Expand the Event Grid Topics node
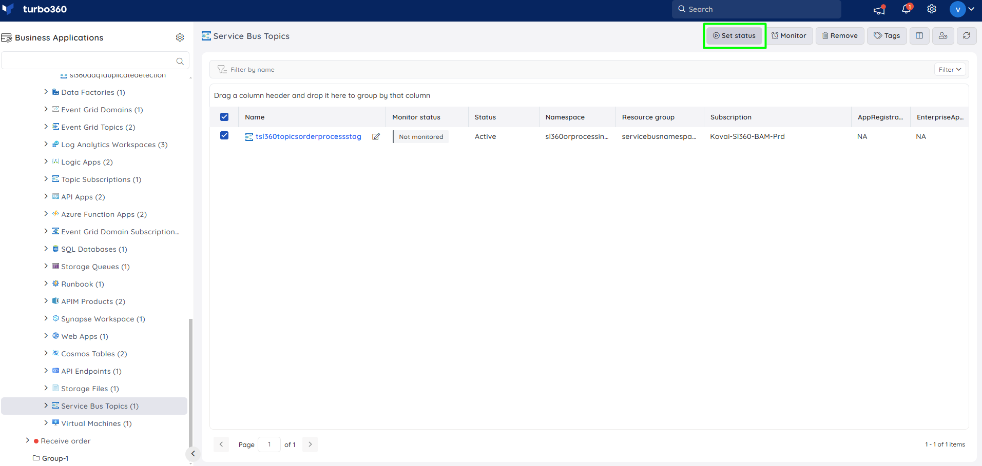The width and height of the screenshot is (982, 466). [x=46, y=127]
